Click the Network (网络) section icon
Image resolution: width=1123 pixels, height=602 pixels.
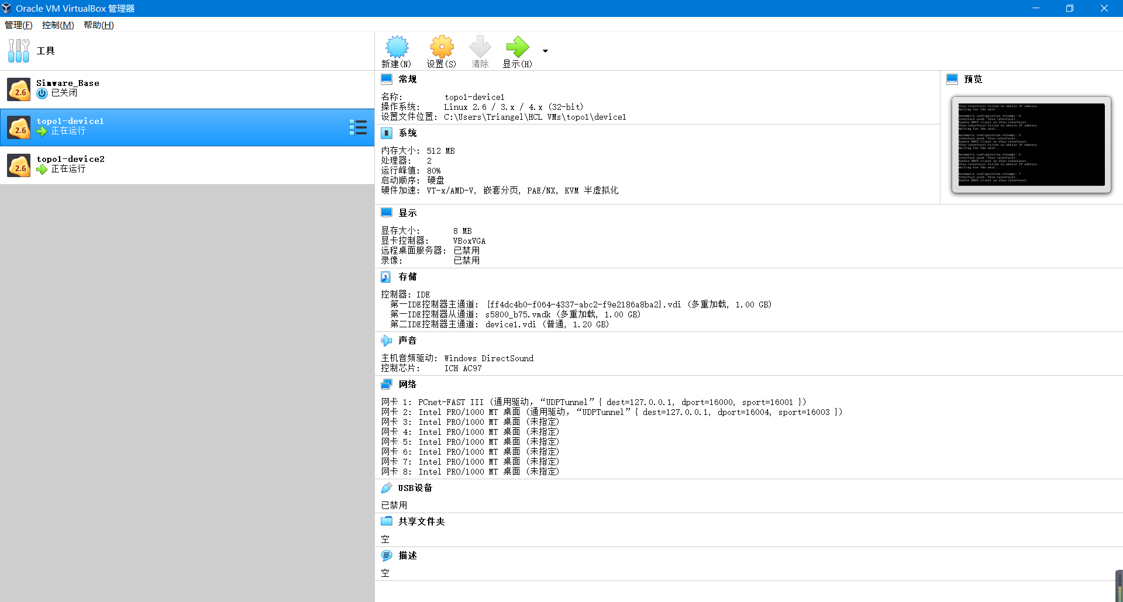click(387, 384)
